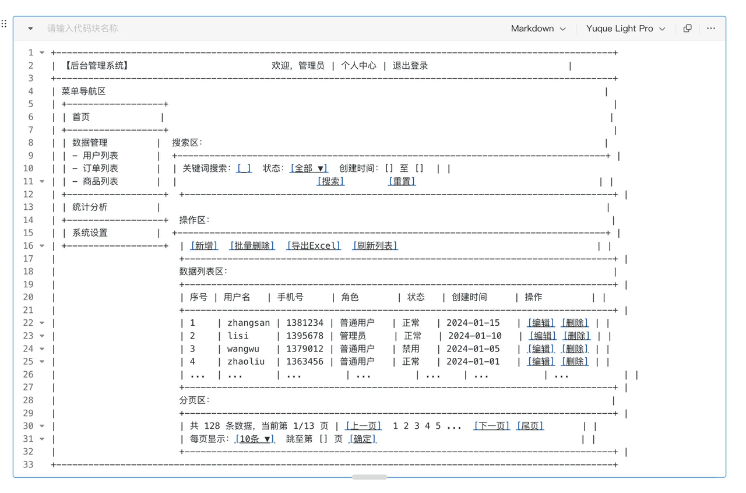746x493 pixels.
Task: Open the Markdown language dropdown
Action: (x=539, y=29)
